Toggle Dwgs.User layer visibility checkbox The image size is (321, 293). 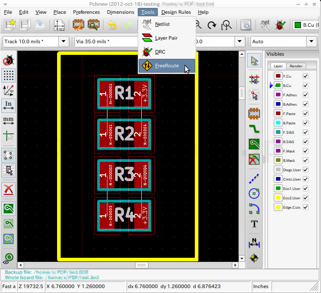[x=305, y=170]
